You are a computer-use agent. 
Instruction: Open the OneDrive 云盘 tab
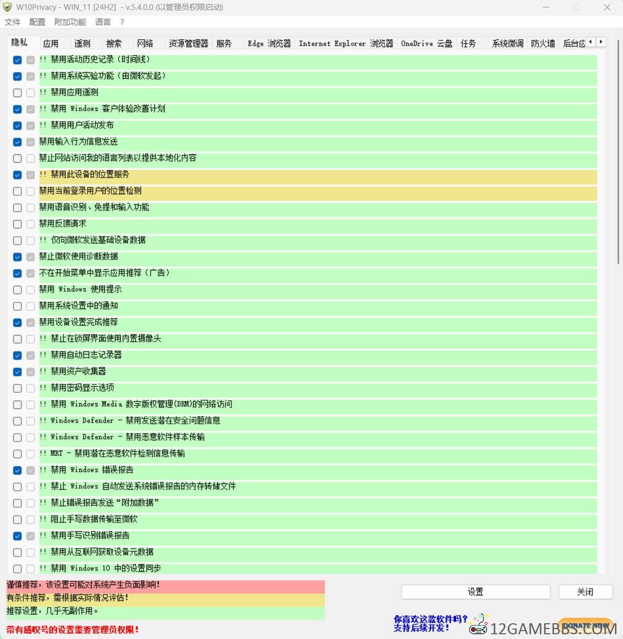(427, 44)
